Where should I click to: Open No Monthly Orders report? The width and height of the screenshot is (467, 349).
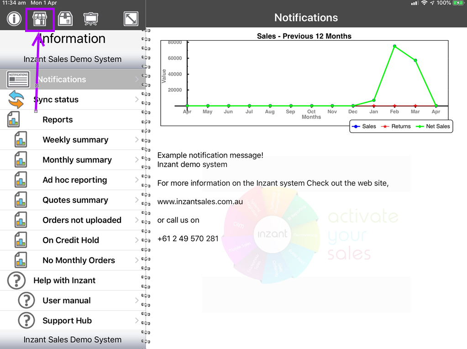coord(73,260)
